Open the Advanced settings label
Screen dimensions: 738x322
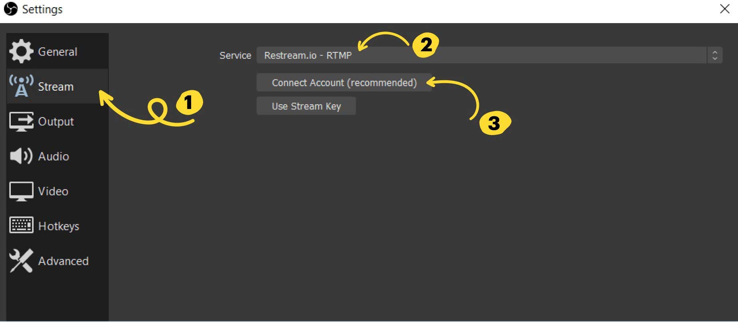click(63, 261)
